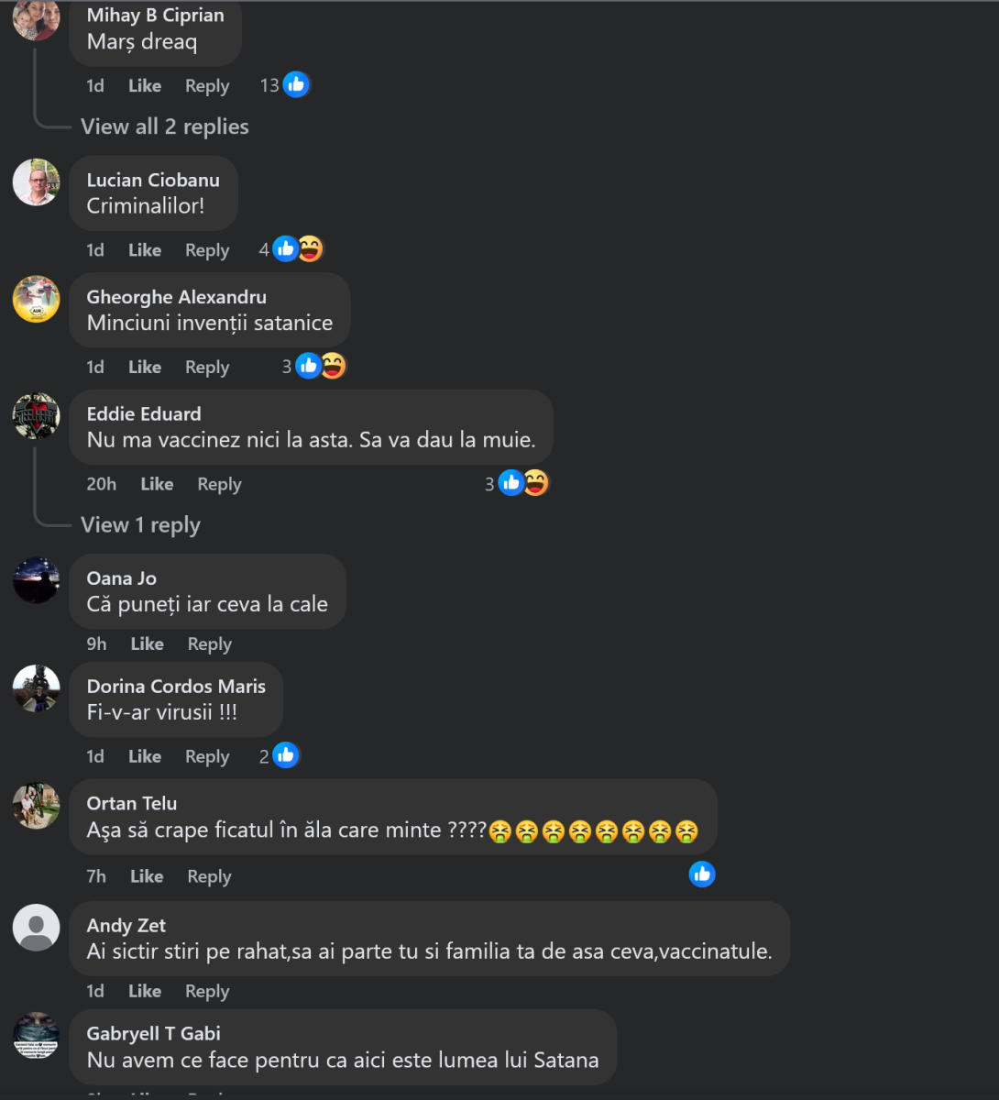The width and height of the screenshot is (999, 1100).
Task: Open 20h timestamp on Eddie Eduard's comment
Action: pyautogui.click(x=102, y=484)
